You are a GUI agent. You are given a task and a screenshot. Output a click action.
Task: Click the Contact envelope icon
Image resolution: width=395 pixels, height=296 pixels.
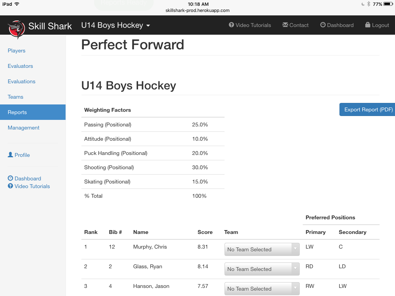click(x=285, y=25)
